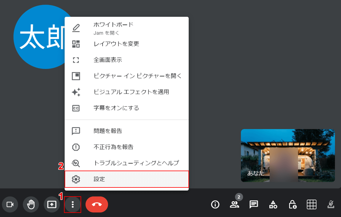Viewport: 341px width, 217px height.
Task: Select レイアウトを変更 from the menu
Action: [127, 44]
